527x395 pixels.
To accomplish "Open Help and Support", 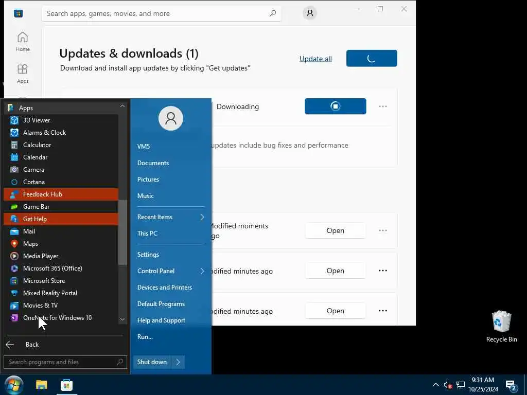I will click(x=161, y=320).
